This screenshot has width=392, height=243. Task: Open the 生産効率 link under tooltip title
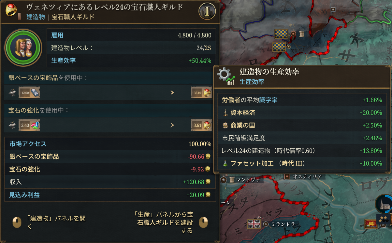pos(252,82)
